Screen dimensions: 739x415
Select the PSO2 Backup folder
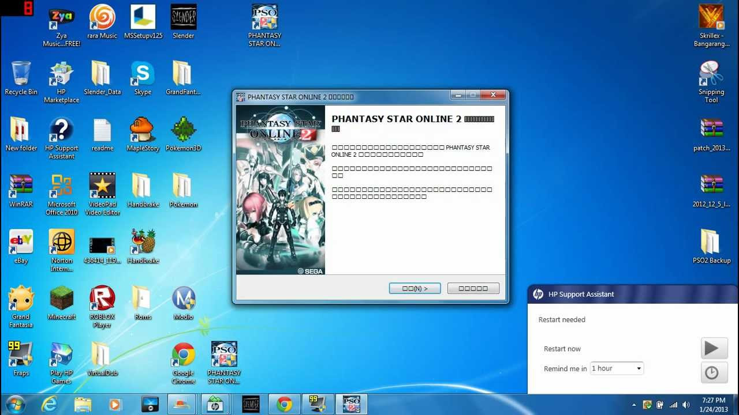pyautogui.click(x=711, y=247)
